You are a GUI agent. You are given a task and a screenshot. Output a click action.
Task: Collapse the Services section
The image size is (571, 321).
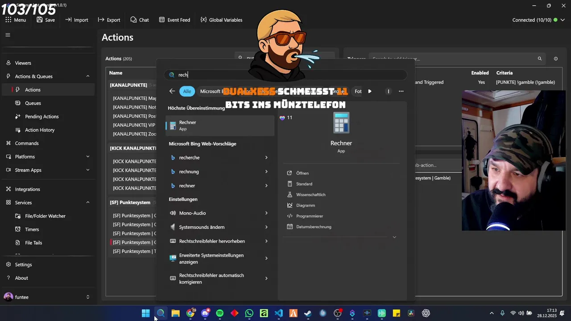pos(87,202)
